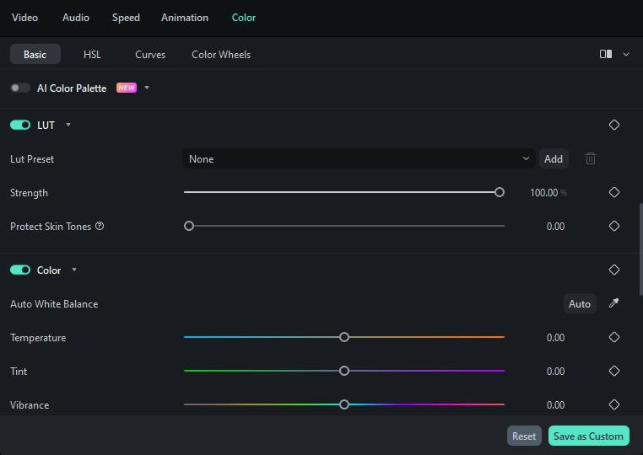Click the Lut Preset label

point(32,159)
